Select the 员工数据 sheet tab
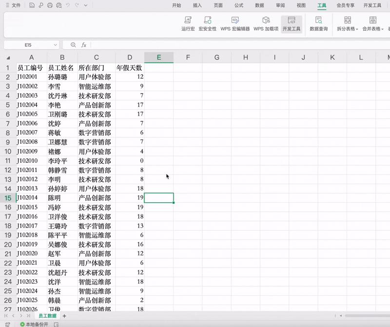This screenshot has height=327, width=390. tap(47, 315)
